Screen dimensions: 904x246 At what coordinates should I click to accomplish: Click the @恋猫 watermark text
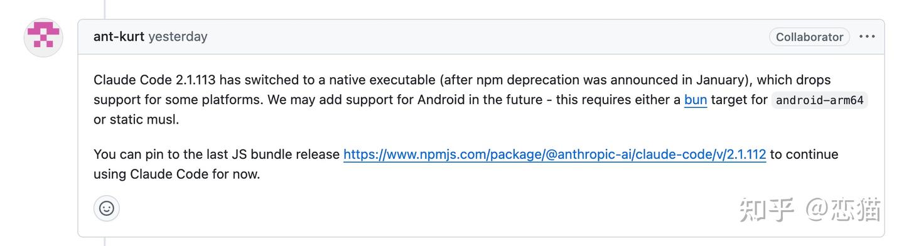pyautogui.click(x=842, y=210)
